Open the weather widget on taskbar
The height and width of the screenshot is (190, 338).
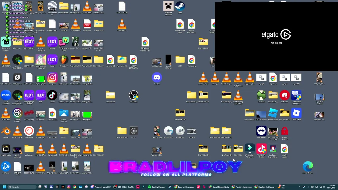[x=281, y=187]
